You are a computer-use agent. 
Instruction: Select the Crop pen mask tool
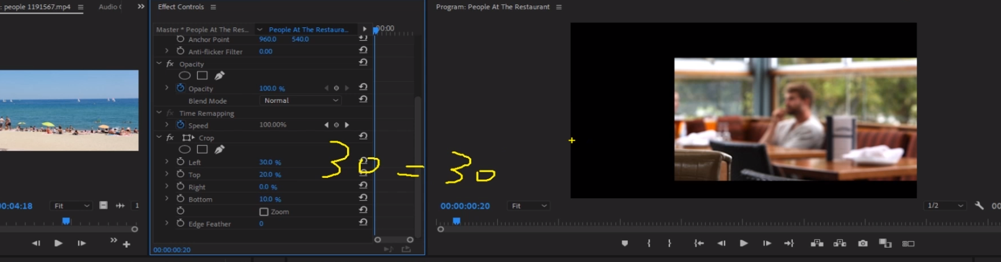(219, 149)
